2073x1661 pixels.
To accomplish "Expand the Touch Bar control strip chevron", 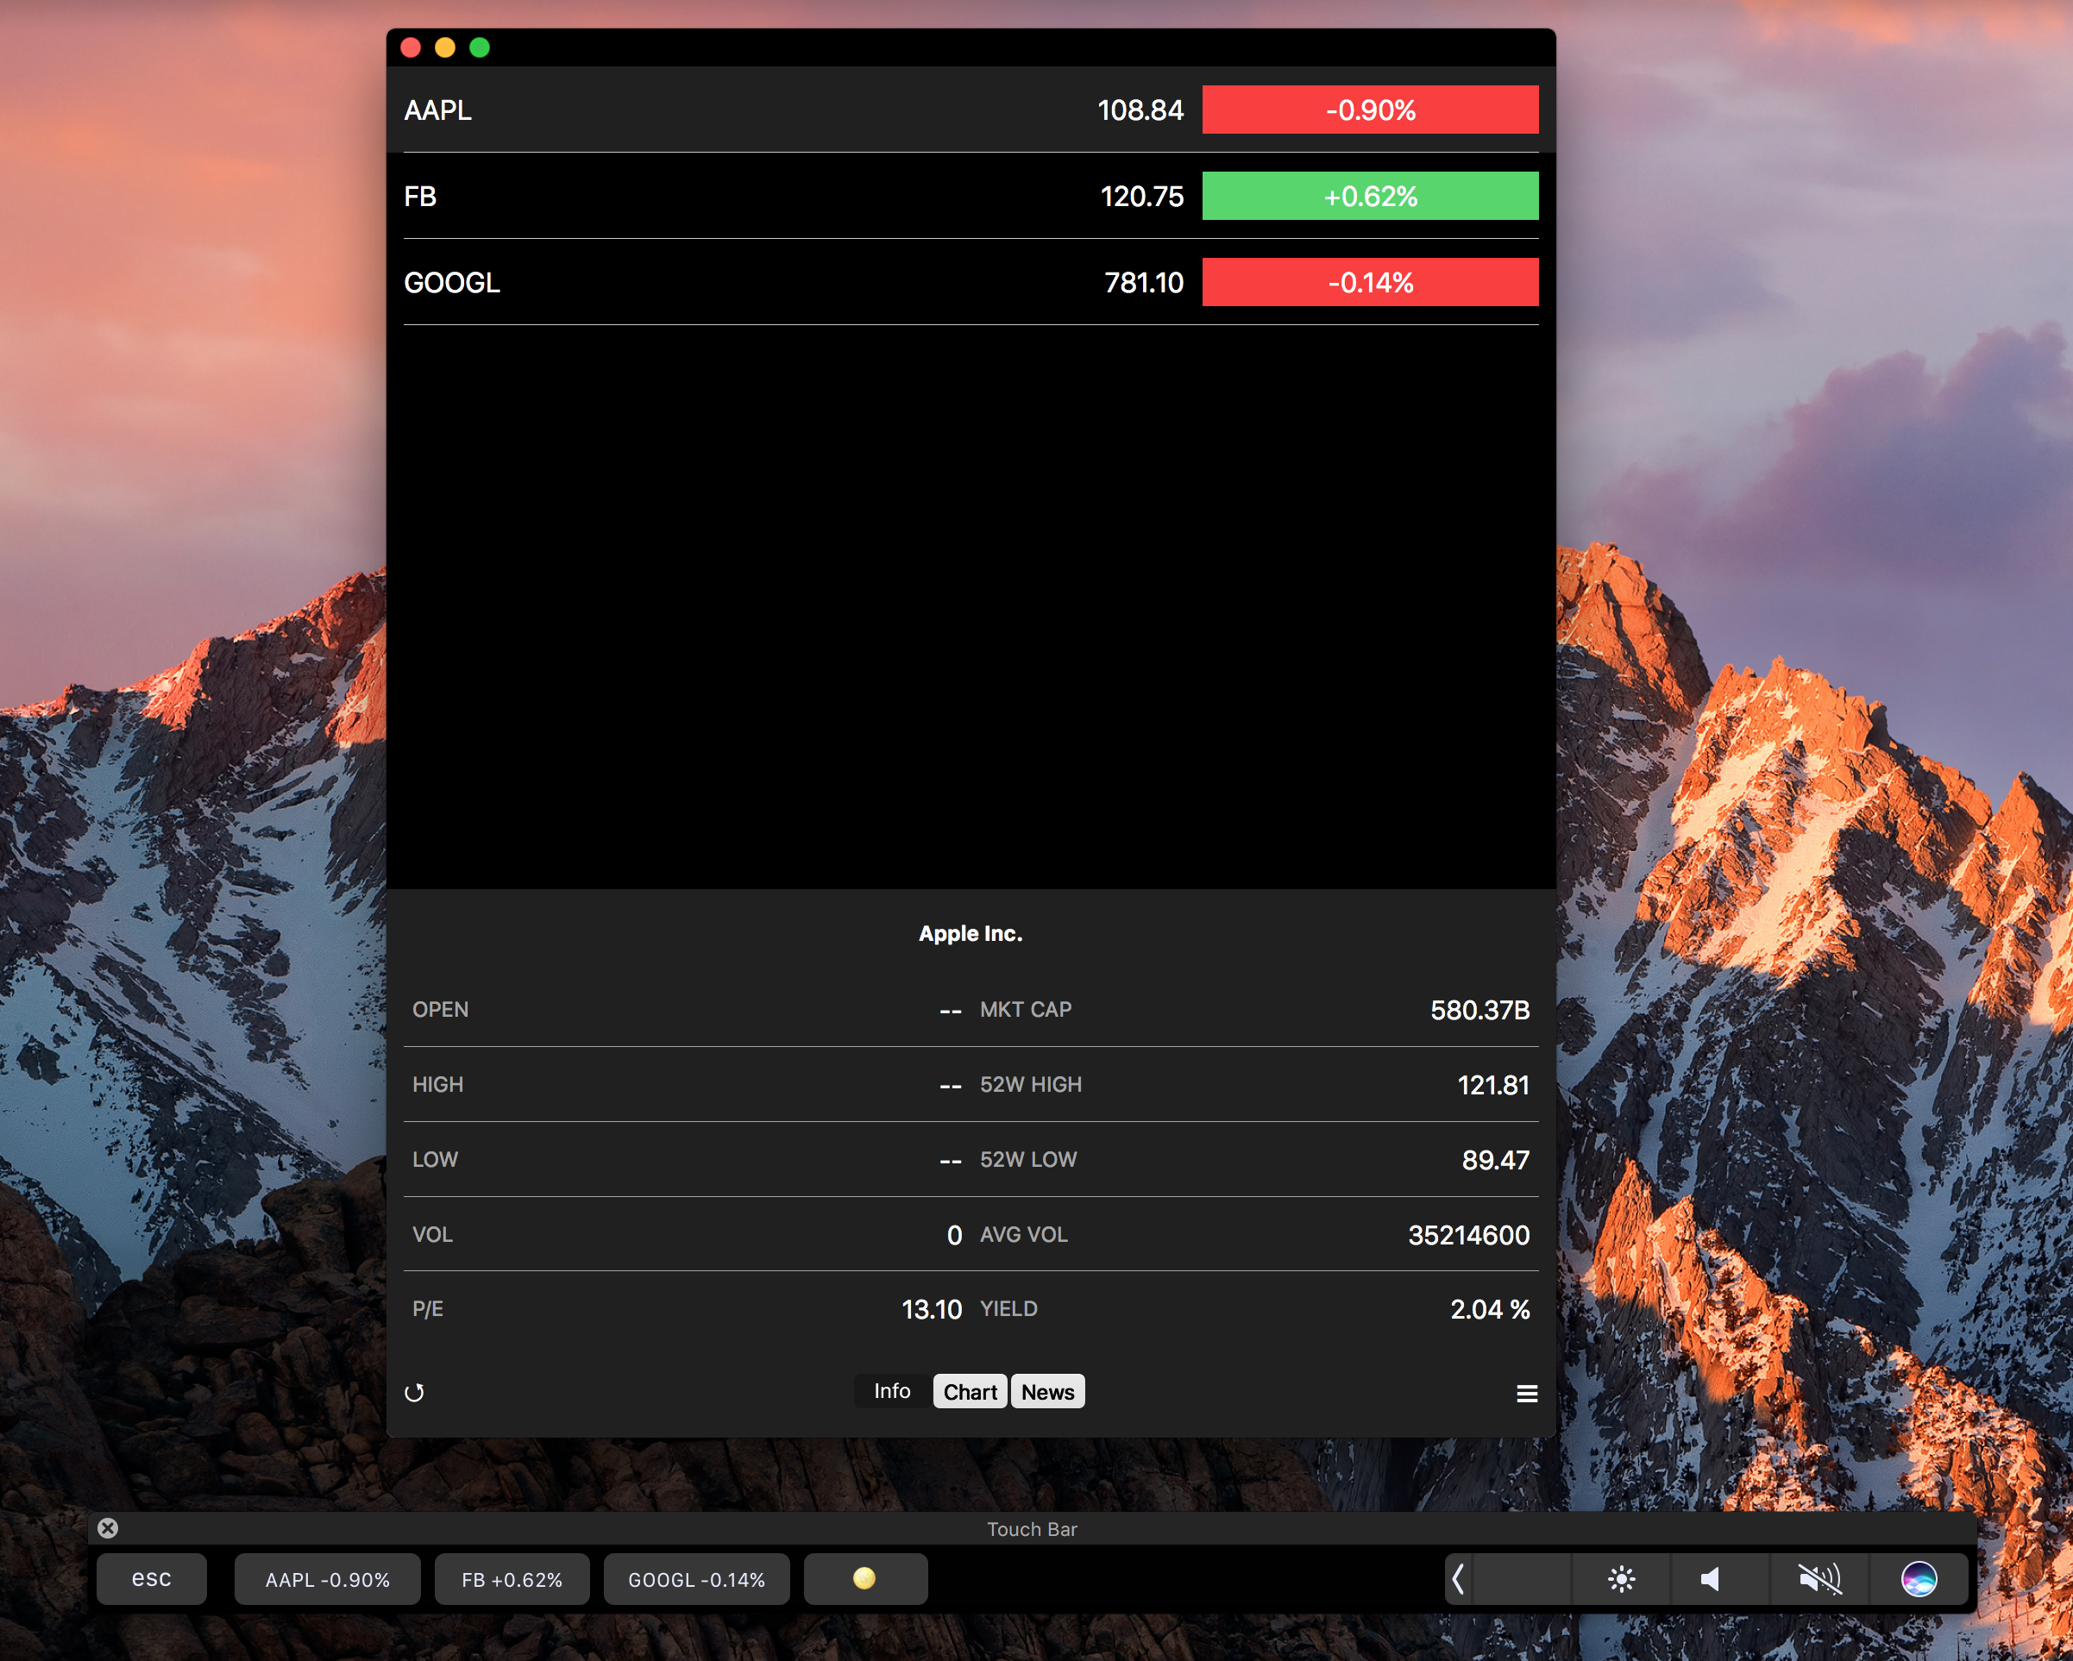I will (x=1459, y=1578).
